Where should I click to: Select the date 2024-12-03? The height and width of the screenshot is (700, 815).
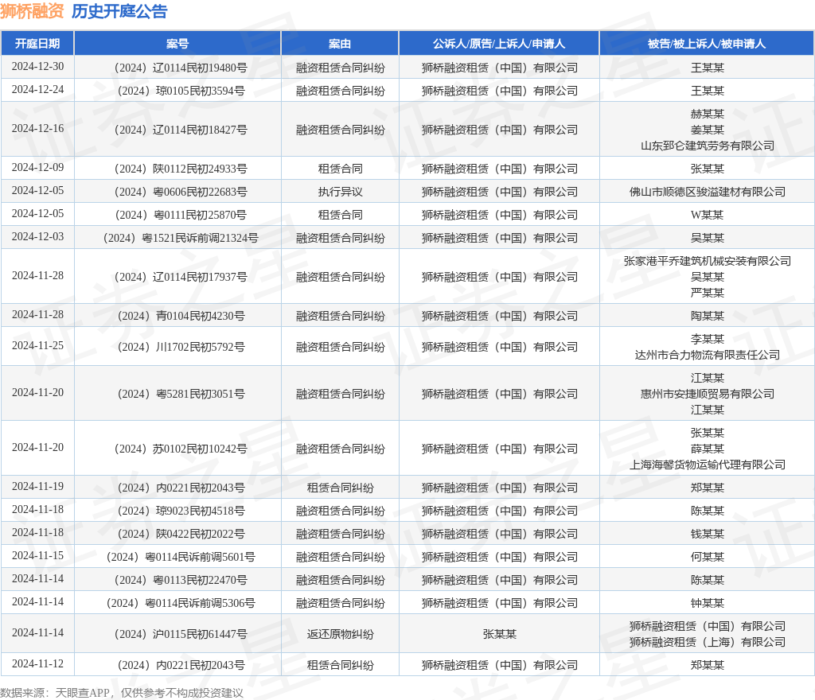[37, 236]
